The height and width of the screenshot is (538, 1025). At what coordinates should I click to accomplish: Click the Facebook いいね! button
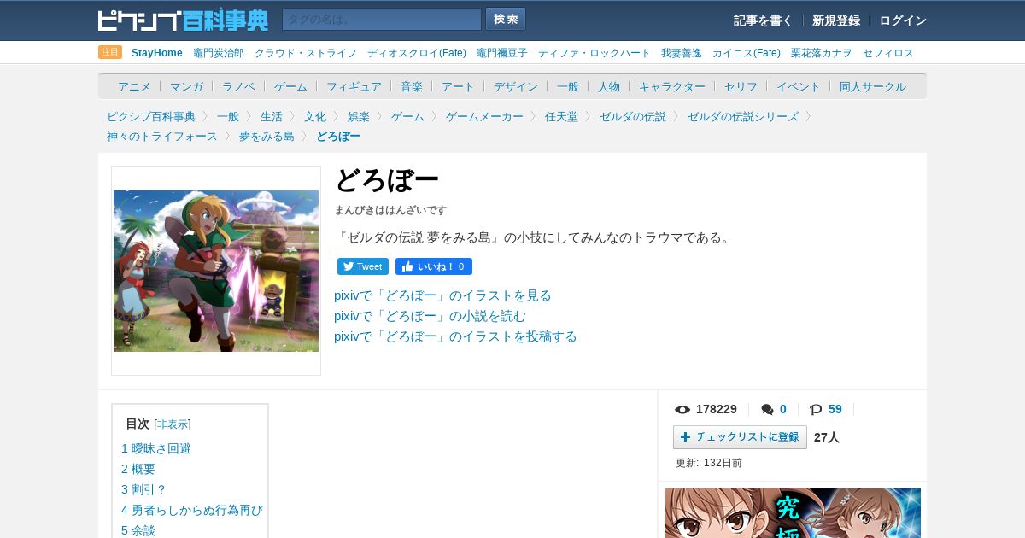click(x=434, y=266)
